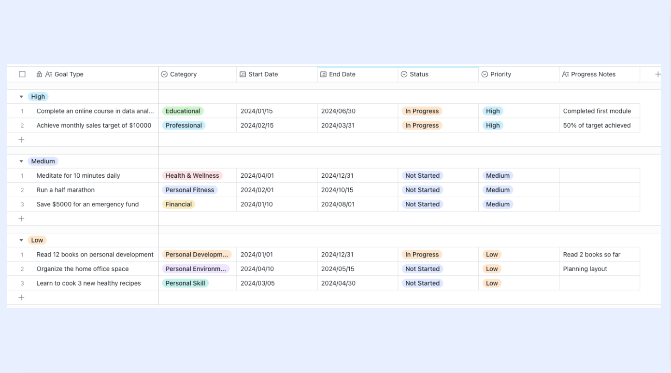This screenshot has width=671, height=373.
Task: Click the '50% of target achieved' progress note
Action: tap(597, 126)
